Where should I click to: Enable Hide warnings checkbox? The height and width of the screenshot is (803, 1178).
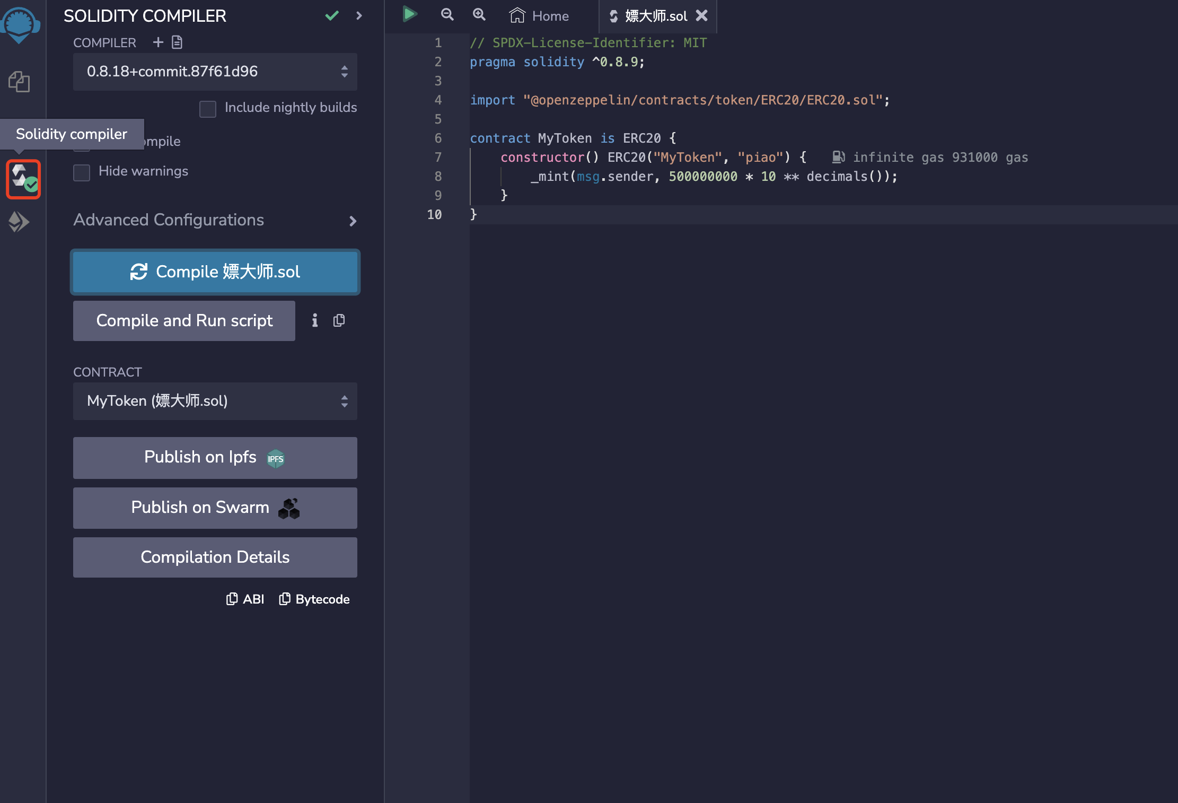82,172
